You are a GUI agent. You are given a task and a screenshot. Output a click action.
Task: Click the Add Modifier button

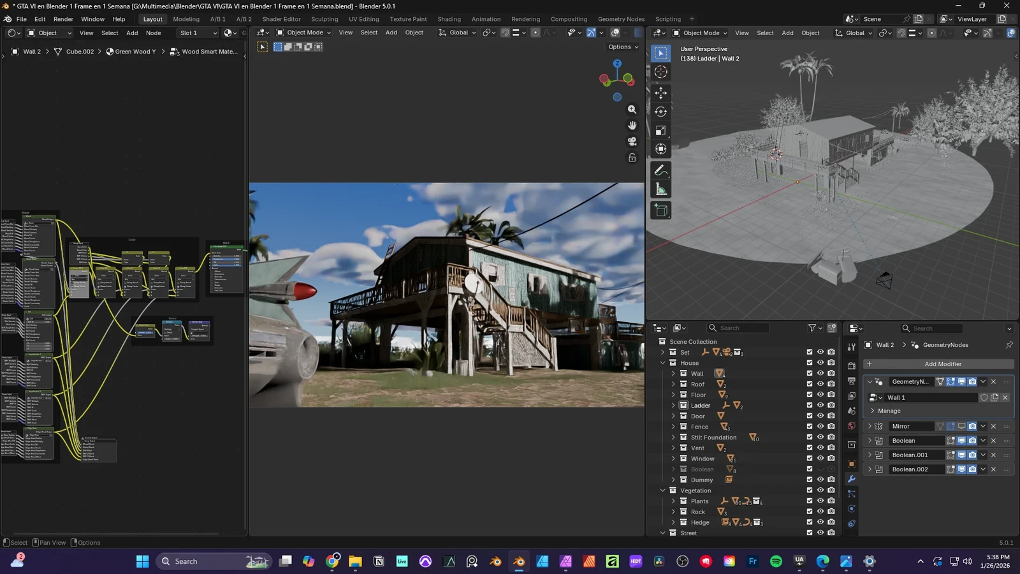(x=942, y=364)
